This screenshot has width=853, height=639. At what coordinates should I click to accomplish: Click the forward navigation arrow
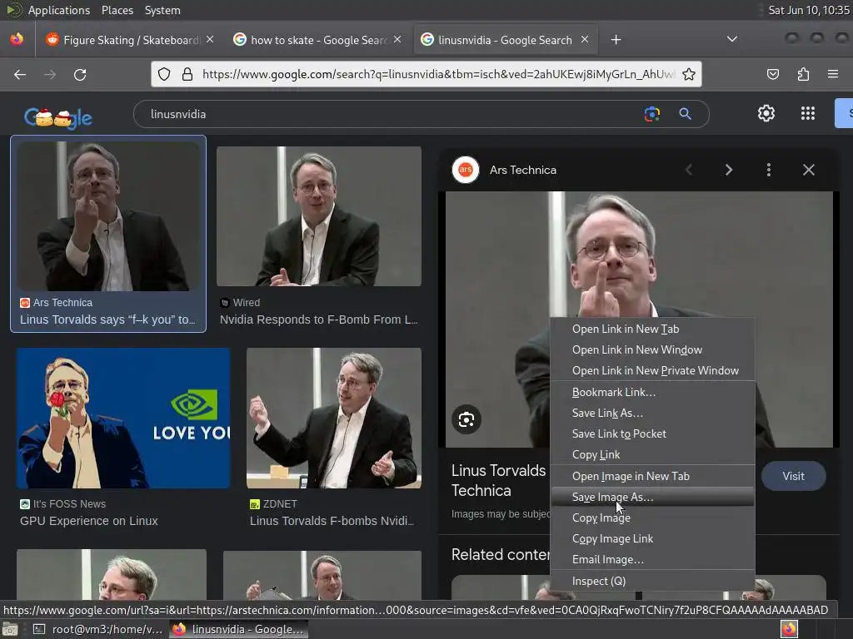[x=50, y=74]
